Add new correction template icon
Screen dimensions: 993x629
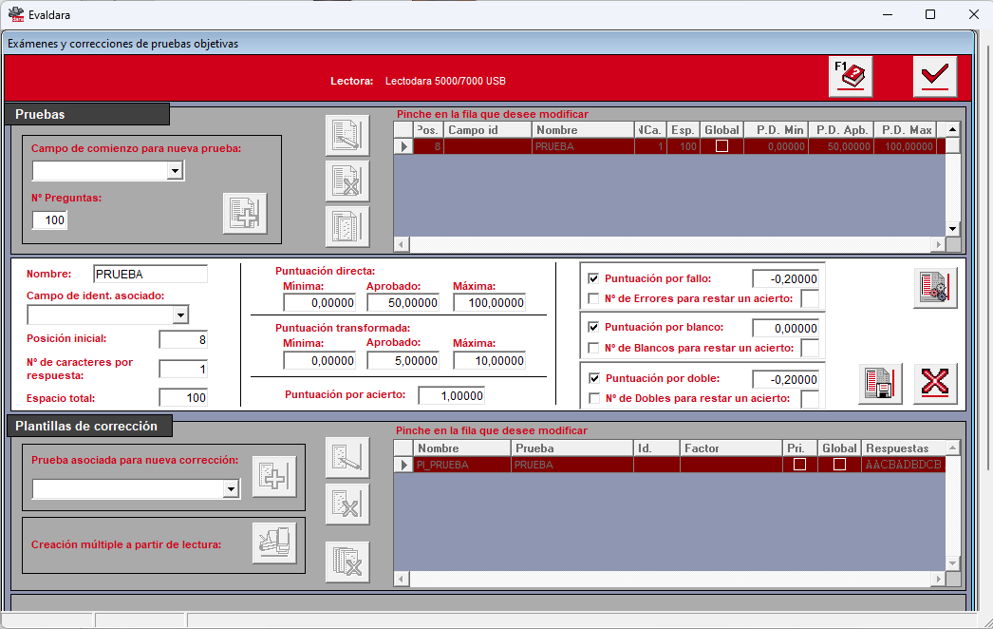pyautogui.click(x=274, y=477)
